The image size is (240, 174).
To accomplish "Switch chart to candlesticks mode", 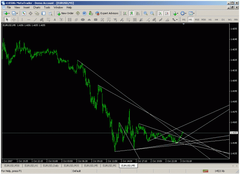I will pyautogui.click(x=131, y=13).
